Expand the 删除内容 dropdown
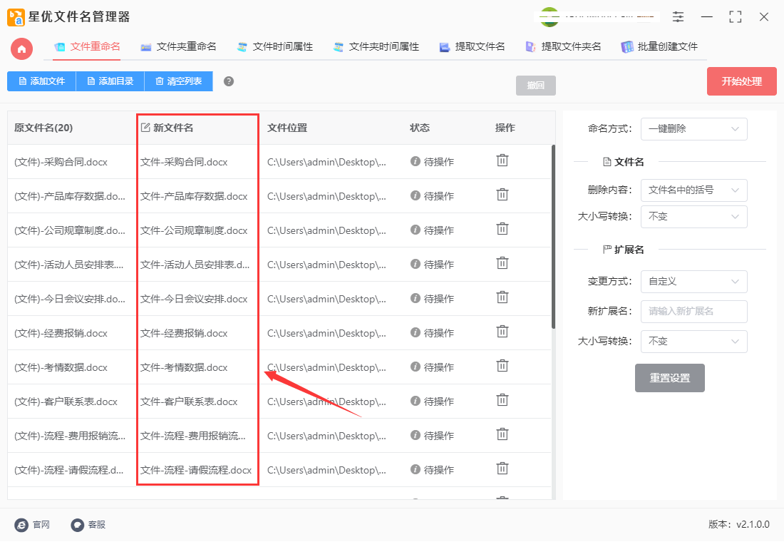Viewport: 784px width, 542px height. 693,190
